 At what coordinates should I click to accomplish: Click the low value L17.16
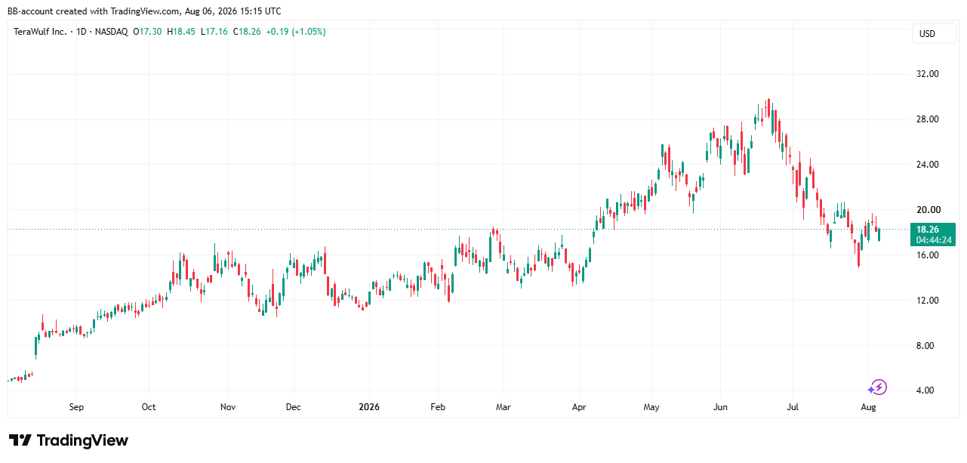pos(214,32)
